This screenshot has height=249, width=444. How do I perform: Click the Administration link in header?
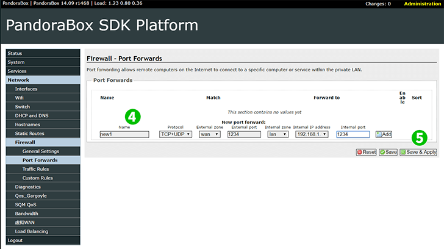click(423, 4)
